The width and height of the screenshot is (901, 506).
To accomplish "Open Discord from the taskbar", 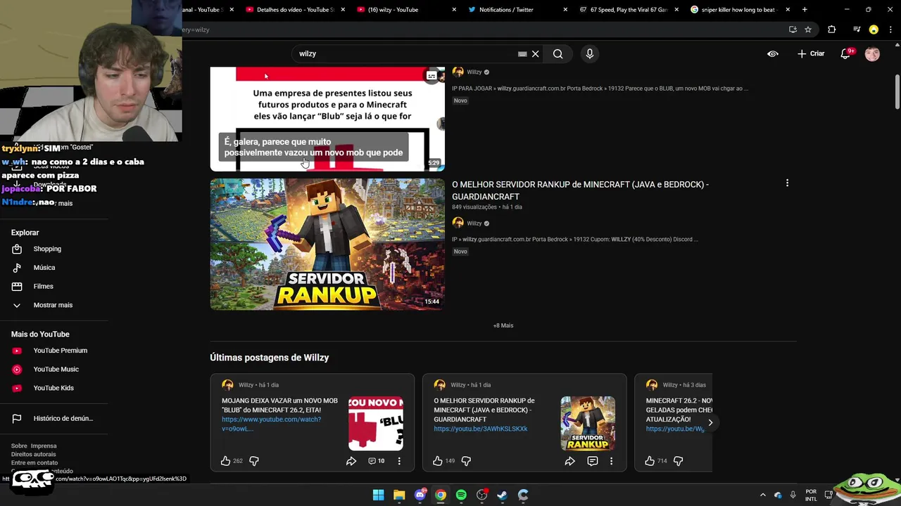I will (x=420, y=495).
